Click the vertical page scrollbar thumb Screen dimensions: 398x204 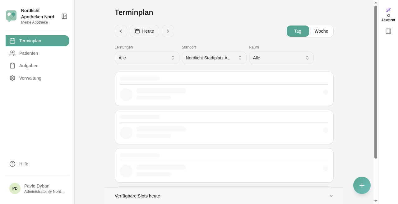tap(376, 82)
